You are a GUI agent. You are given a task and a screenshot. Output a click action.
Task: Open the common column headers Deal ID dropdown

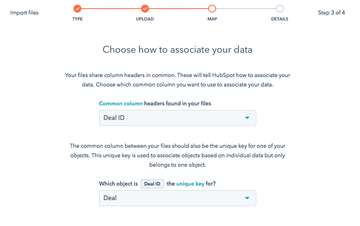(177, 118)
